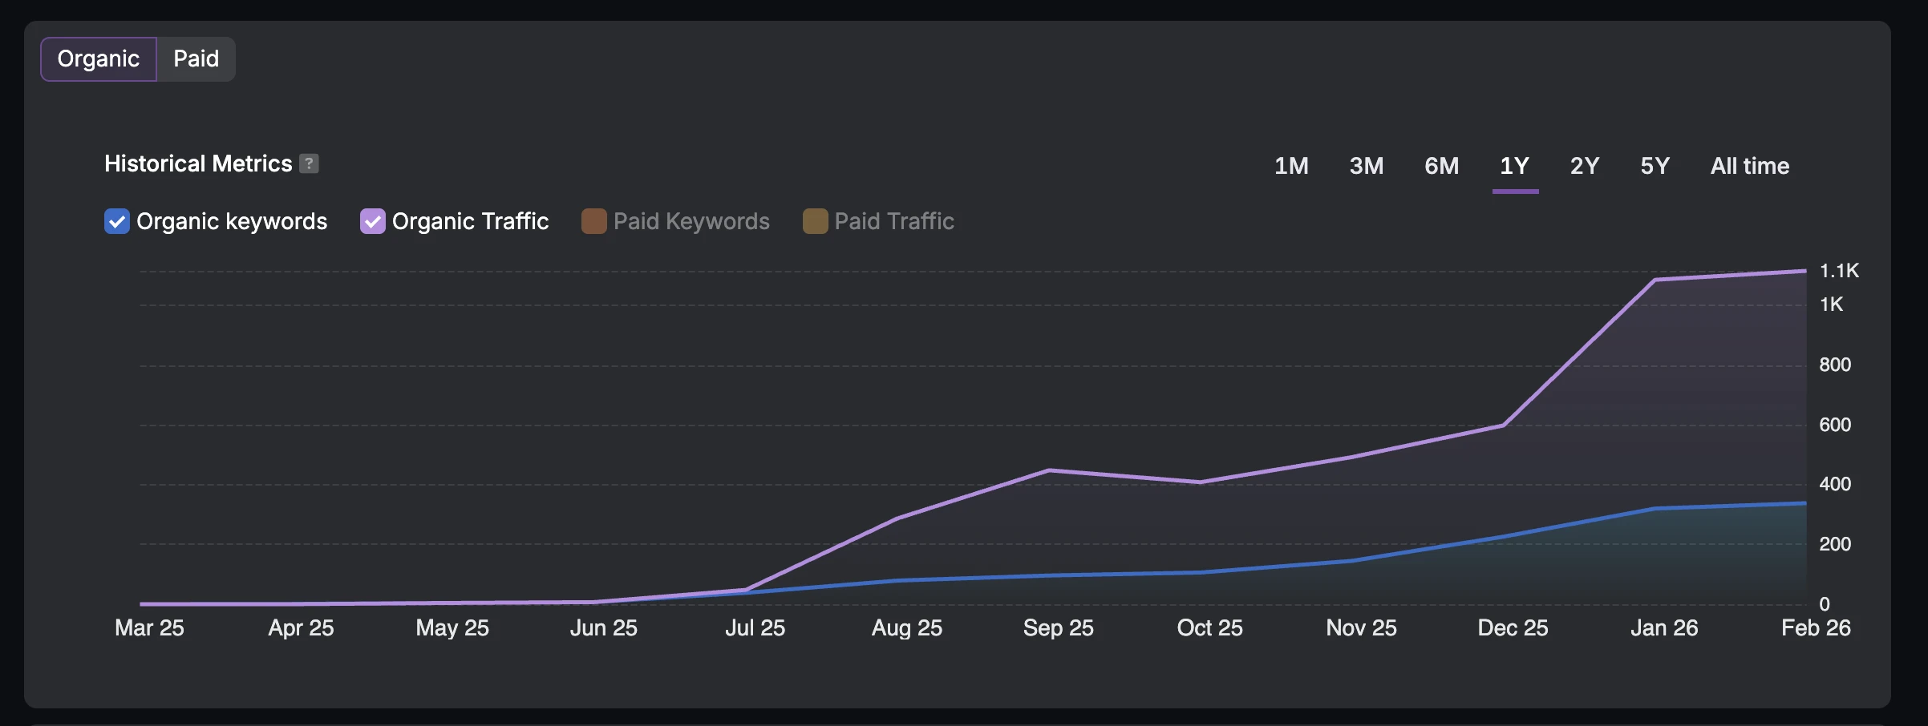Set chart range to 5Y
The image size is (1928, 726).
click(x=1655, y=166)
